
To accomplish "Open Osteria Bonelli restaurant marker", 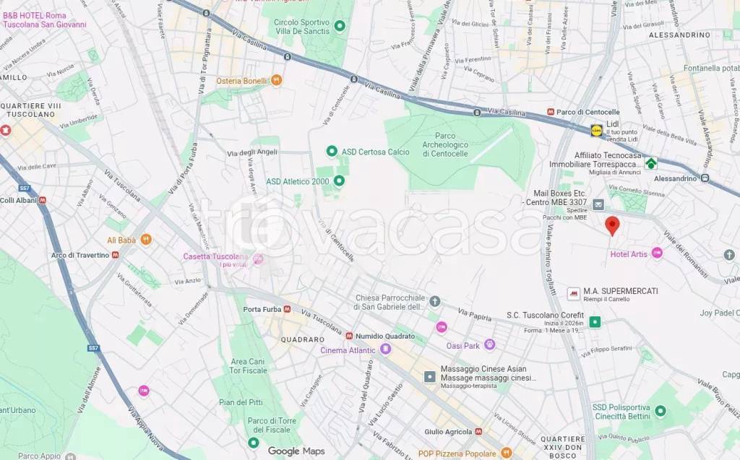I will tap(277, 81).
